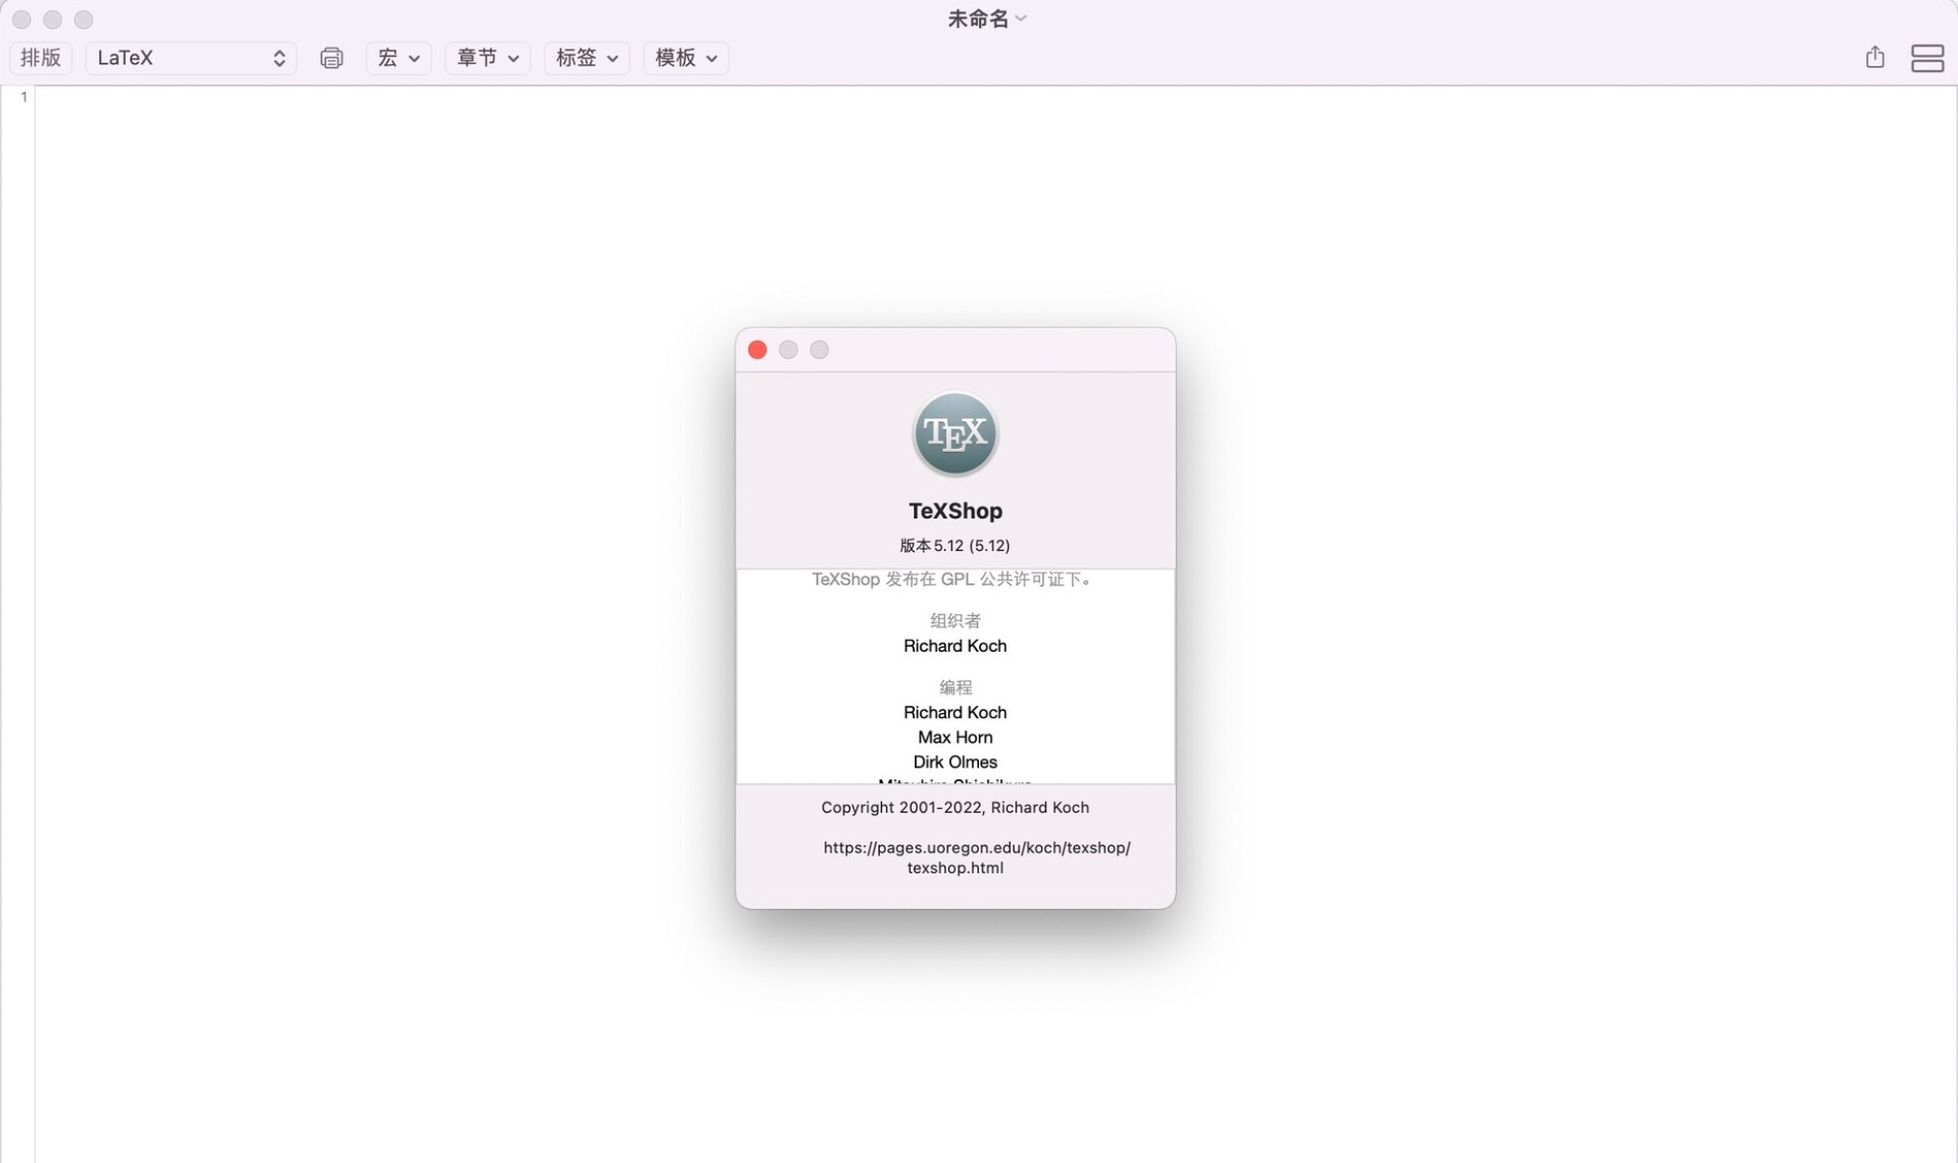Open the share sheet via the share icon
Screen dimensions: 1958x1163
(x=1874, y=57)
